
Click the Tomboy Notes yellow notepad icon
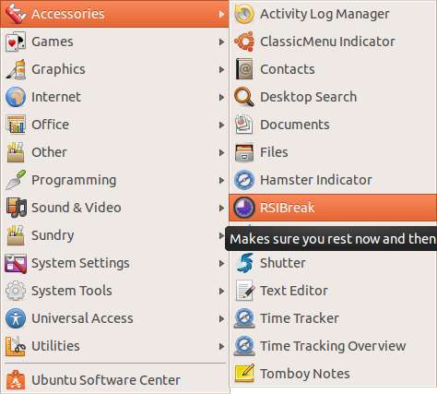[244, 374]
